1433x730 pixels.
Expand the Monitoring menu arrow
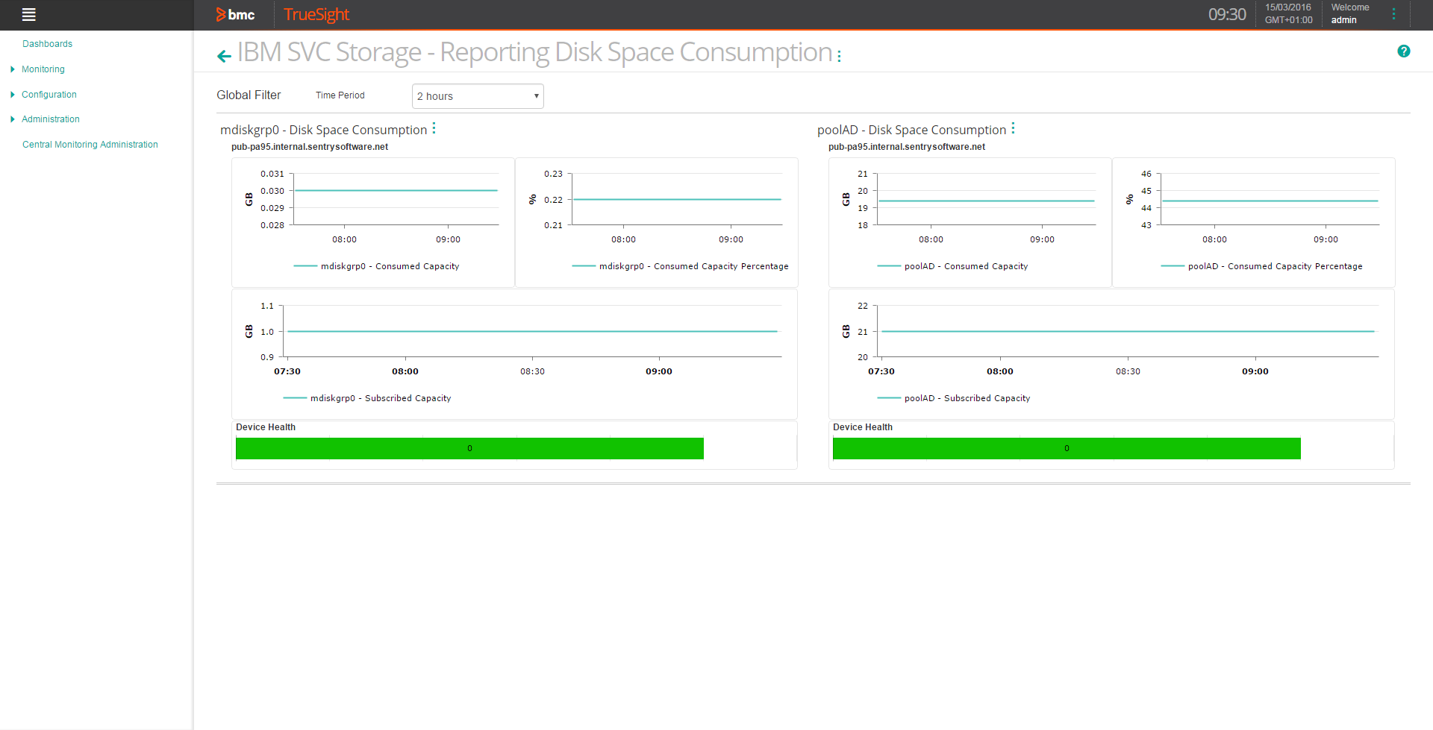pyautogui.click(x=13, y=69)
